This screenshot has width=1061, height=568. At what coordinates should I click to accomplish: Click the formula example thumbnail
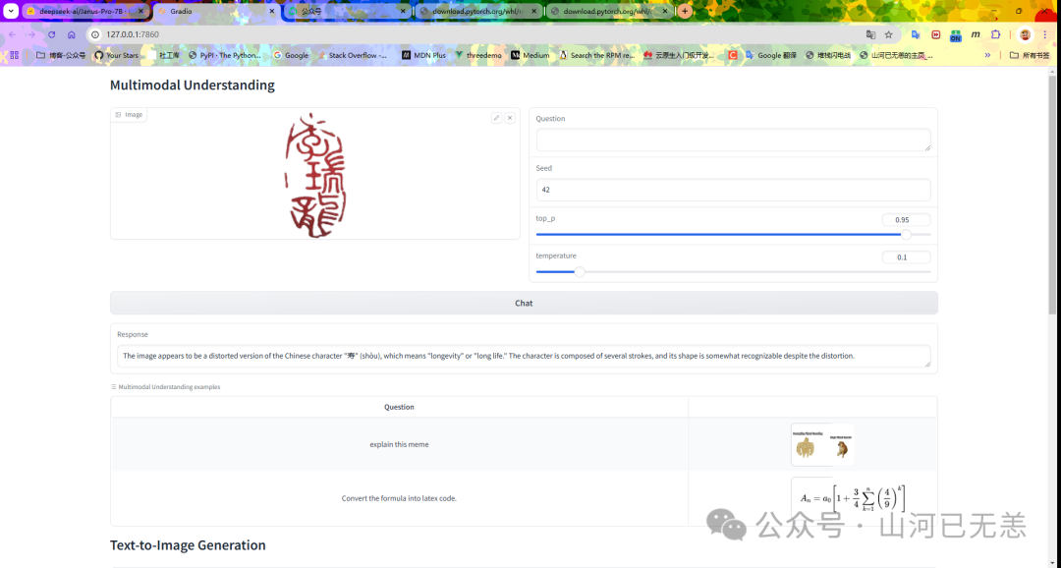coord(853,499)
